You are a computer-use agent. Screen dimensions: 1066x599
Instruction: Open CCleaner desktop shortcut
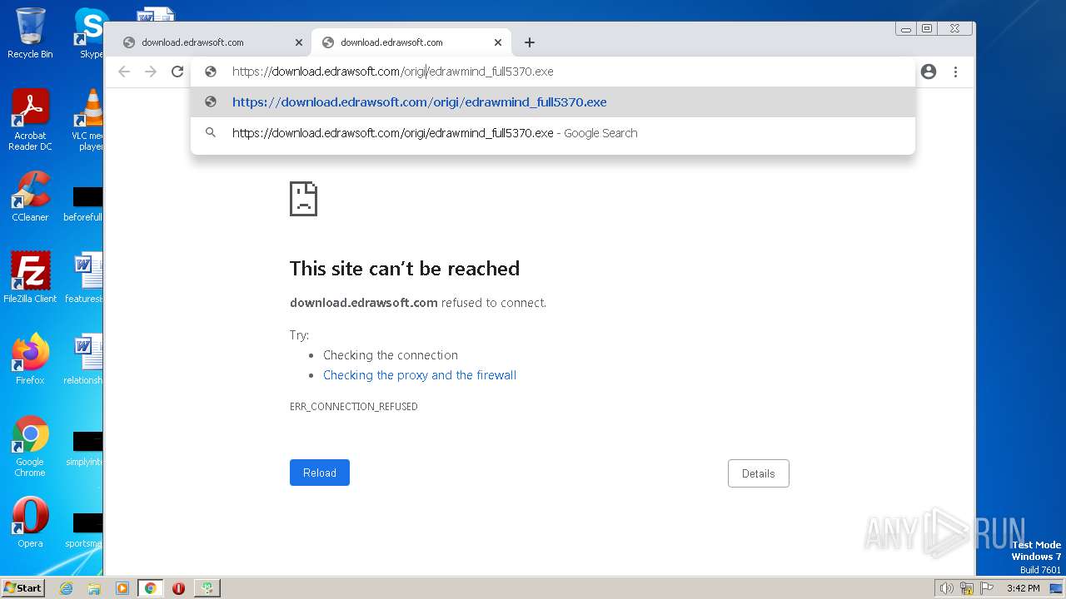tap(30, 197)
